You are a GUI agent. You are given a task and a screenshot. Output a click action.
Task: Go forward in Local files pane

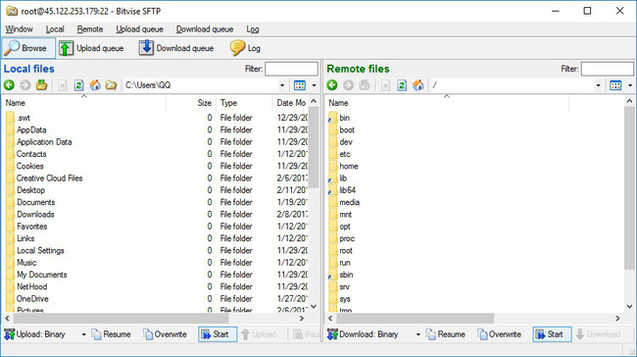pos(25,85)
